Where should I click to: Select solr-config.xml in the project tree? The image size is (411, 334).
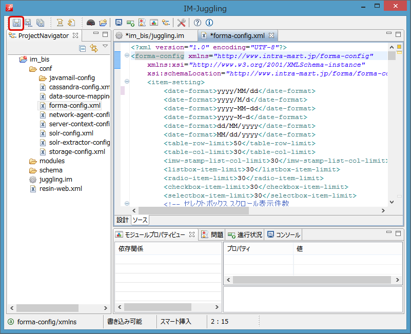71,133
